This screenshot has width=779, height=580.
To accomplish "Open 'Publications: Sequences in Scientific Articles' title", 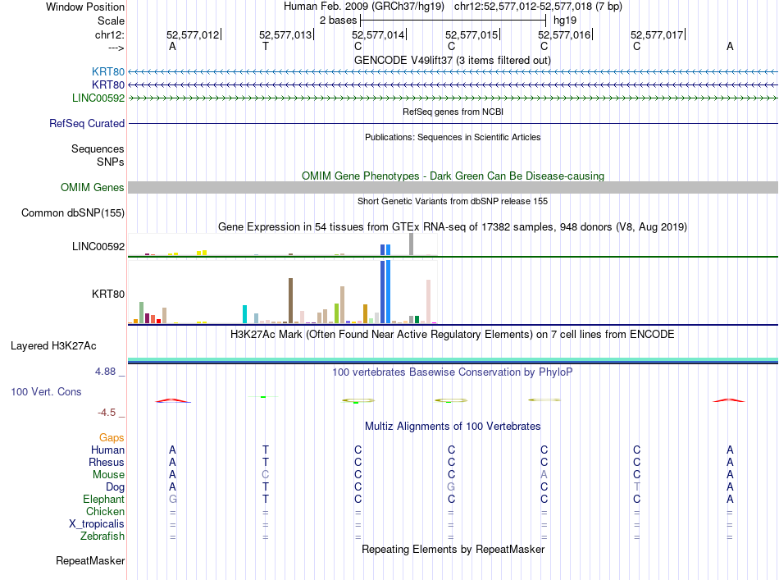I will coord(453,137).
